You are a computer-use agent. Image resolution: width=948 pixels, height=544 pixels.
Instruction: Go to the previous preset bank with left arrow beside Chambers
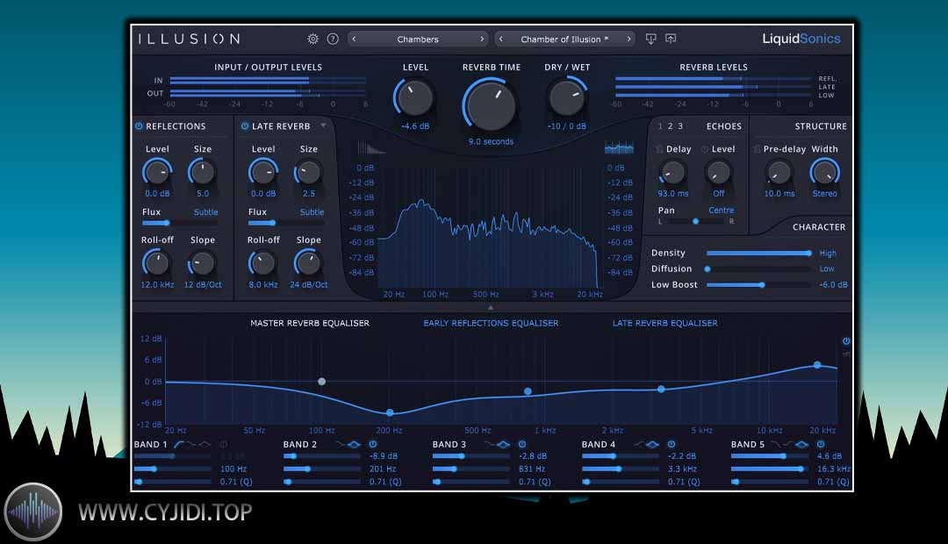pos(355,39)
